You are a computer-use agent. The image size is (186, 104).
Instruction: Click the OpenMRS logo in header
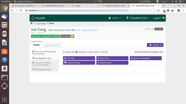coord(38,18)
